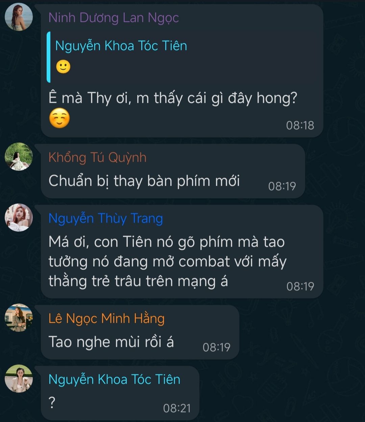365x422 pixels.
Task: Tap the blushing smile emoji in message
Action: (59, 119)
